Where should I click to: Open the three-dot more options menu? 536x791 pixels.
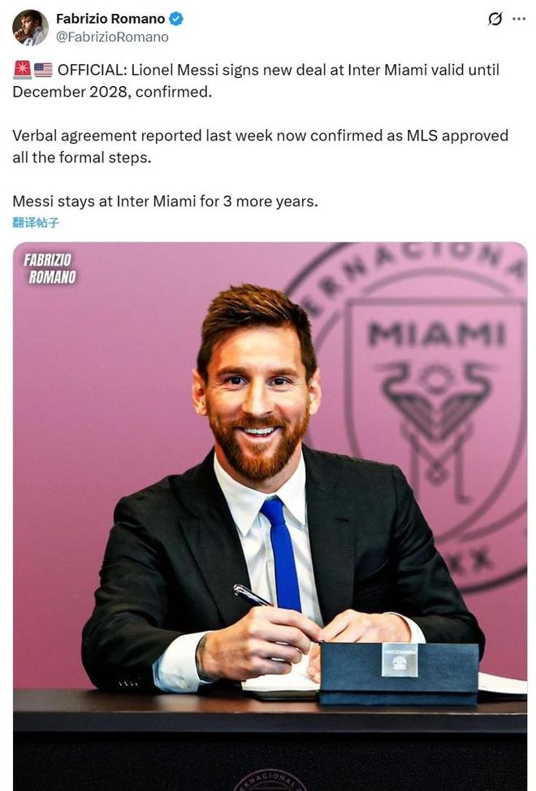pyautogui.click(x=518, y=19)
